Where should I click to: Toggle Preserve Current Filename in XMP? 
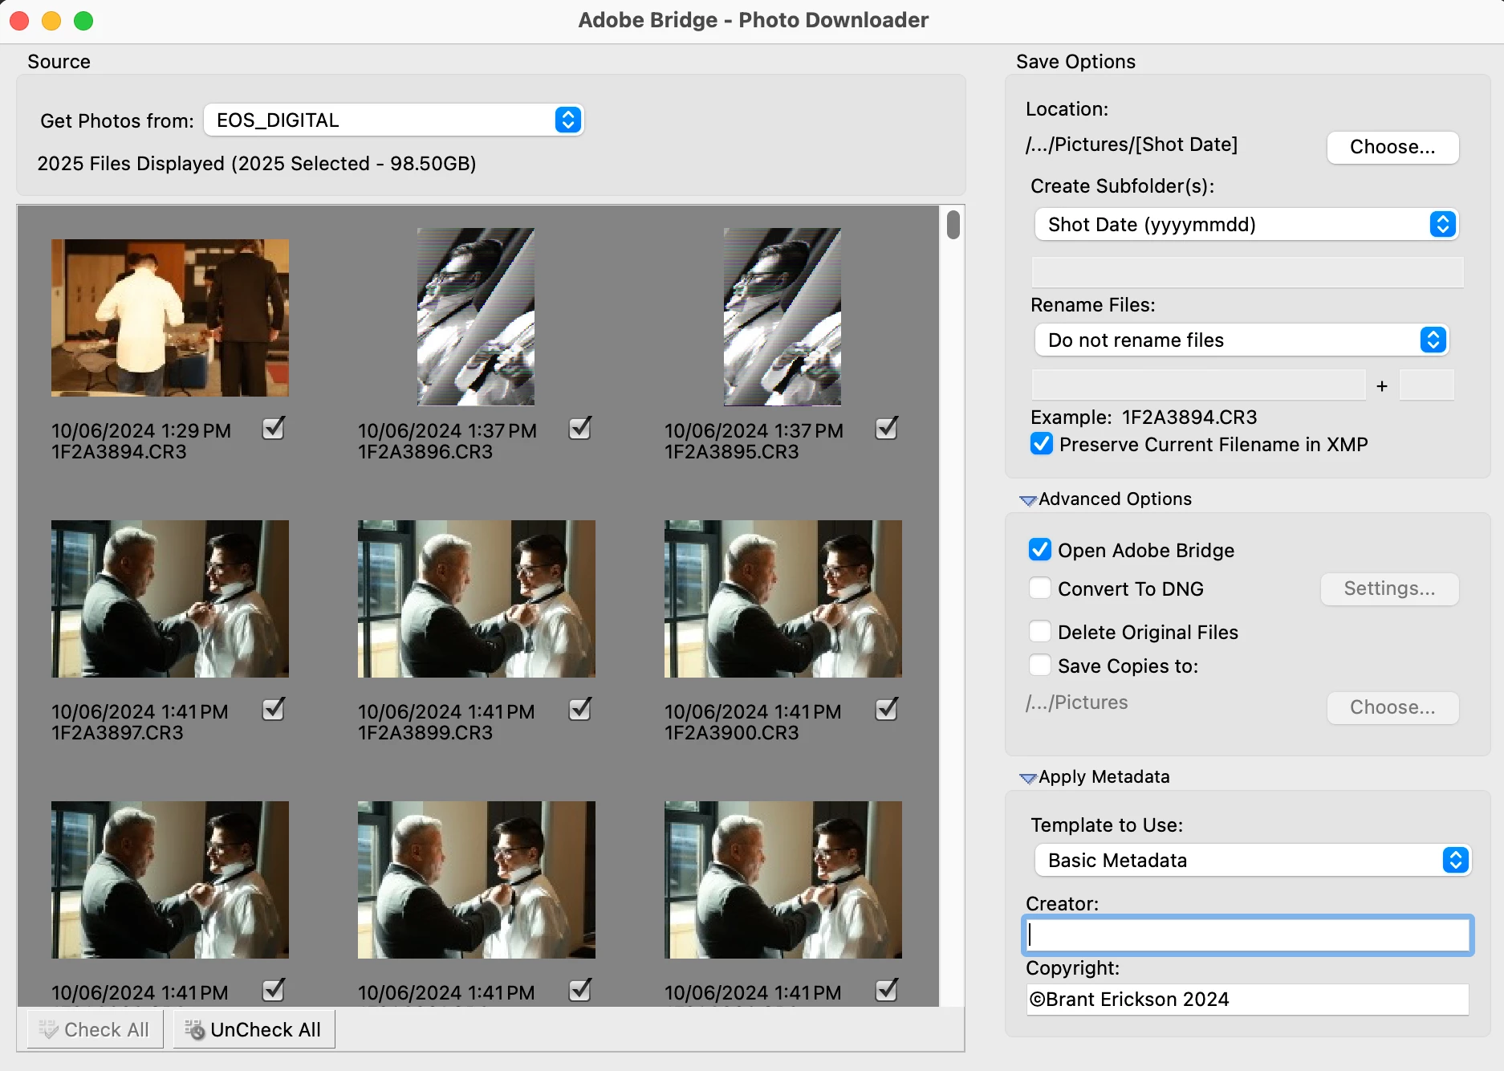[1042, 444]
